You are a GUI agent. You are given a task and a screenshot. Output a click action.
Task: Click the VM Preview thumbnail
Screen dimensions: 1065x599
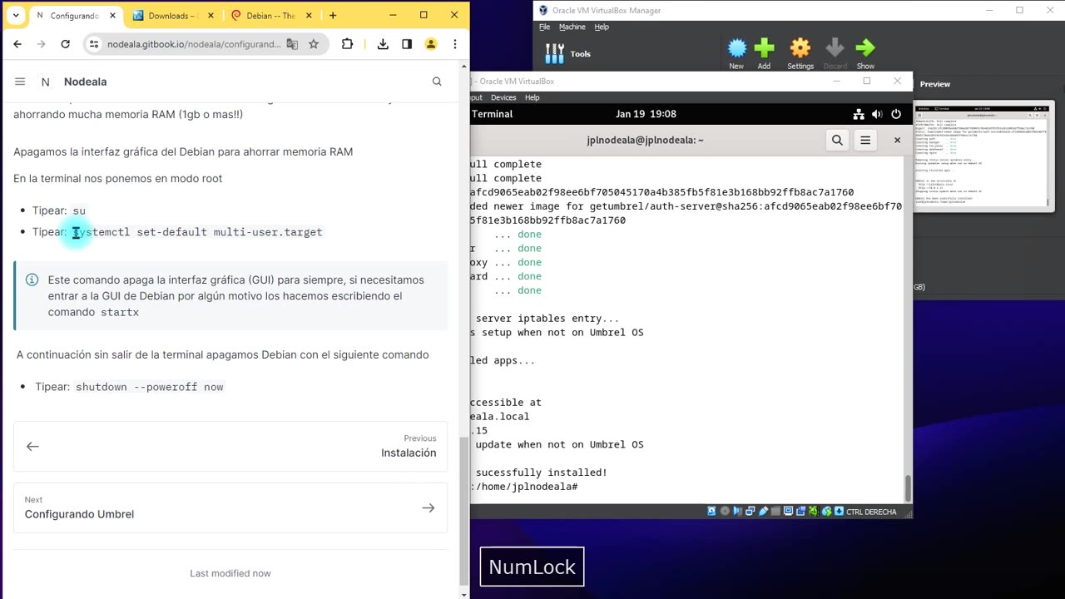point(983,155)
